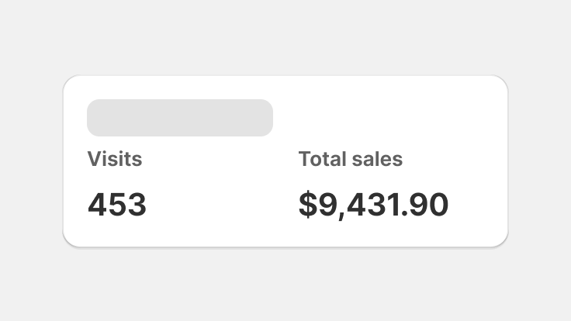Screen dimensions: 571x321
Task: Click the empty space between 453 and $9,431.90
Action: (222, 205)
